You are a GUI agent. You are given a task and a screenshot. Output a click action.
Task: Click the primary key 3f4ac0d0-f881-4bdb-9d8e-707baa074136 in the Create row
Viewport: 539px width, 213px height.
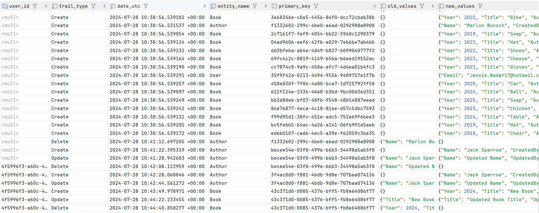tap(324, 175)
